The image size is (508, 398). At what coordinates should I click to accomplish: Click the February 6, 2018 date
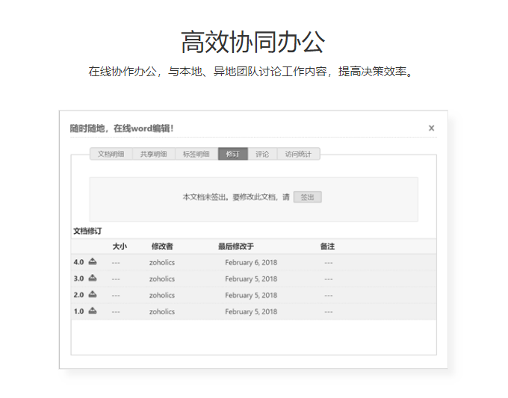(x=251, y=263)
